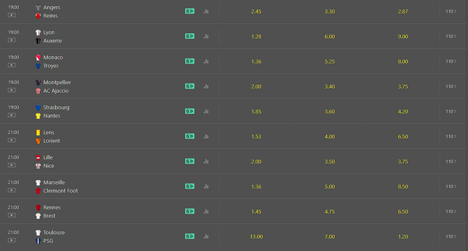Open statistics icon for Lille vs Nice
This screenshot has height=251, width=468.
tap(206, 162)
